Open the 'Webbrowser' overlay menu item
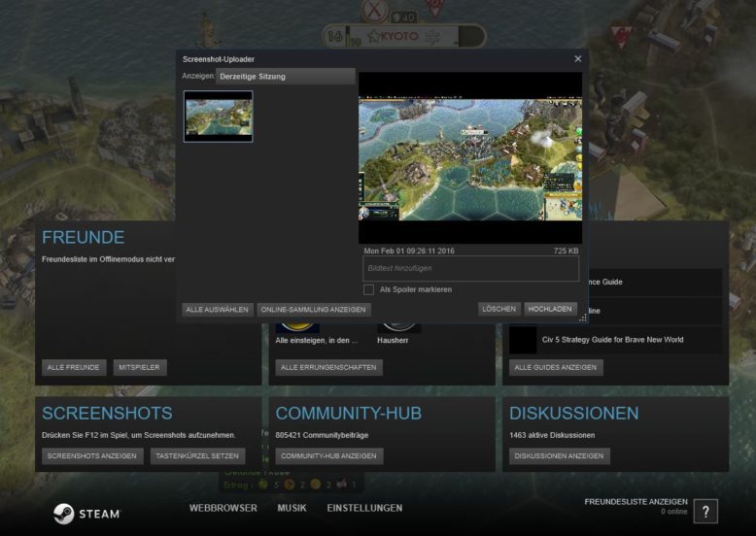 click(x=223, y=508)
